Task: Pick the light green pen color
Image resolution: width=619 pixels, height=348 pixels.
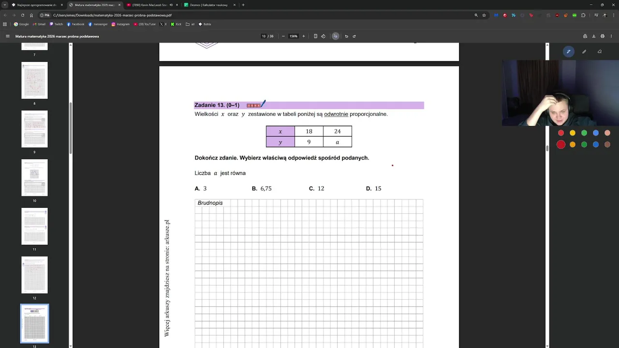Action: 584,133
